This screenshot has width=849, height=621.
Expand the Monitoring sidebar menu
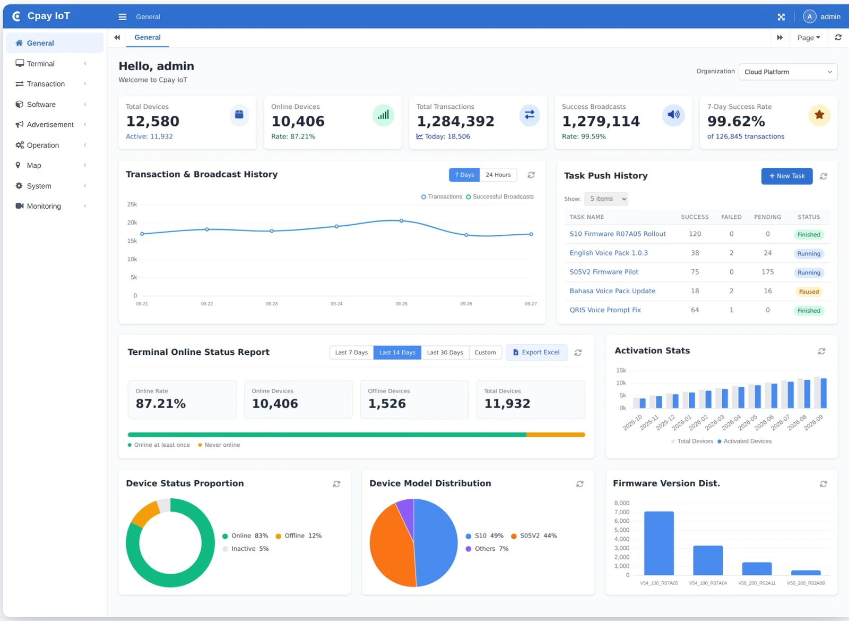point(55,206)
